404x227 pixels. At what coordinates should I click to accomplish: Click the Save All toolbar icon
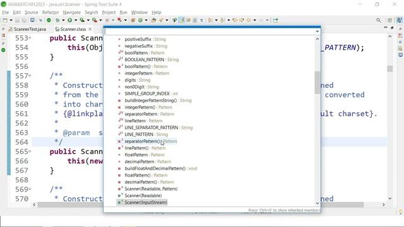(24, 20)
